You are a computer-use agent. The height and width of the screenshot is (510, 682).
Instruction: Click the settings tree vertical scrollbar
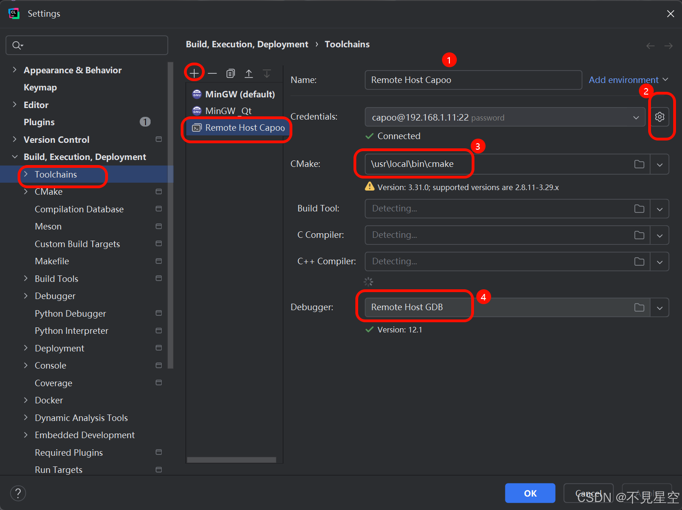tap(170, 216)
